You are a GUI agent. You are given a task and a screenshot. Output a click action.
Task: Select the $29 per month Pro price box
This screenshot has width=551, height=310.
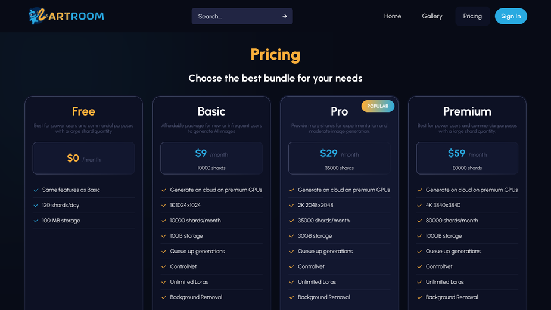(x=339, y=158)
